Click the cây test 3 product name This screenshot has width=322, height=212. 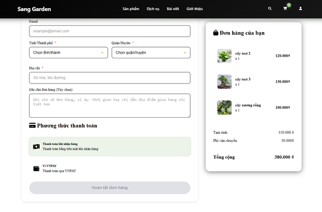(x=243, y=79)
